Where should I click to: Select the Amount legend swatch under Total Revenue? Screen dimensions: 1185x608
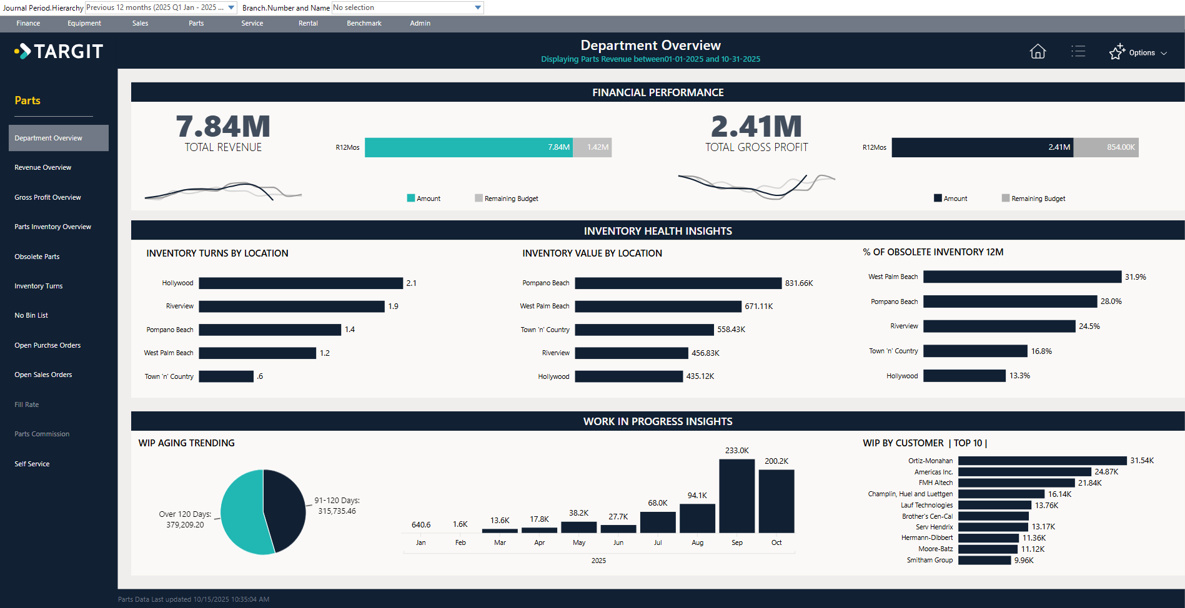[x=411, y=198]
